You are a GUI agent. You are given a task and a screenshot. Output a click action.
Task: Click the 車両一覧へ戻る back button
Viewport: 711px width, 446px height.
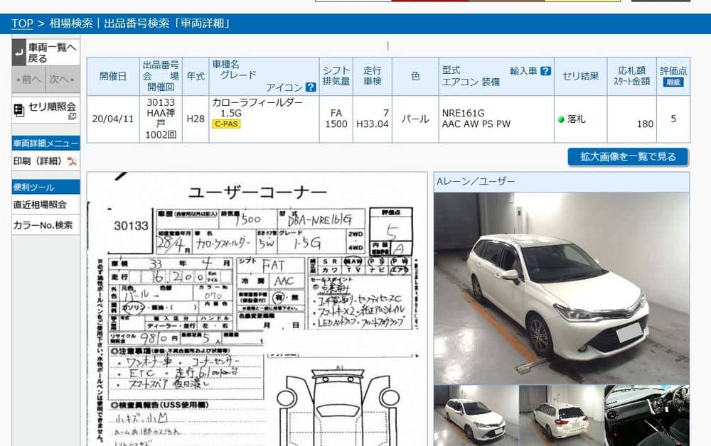pyautogui.click(x=46, y=53)
